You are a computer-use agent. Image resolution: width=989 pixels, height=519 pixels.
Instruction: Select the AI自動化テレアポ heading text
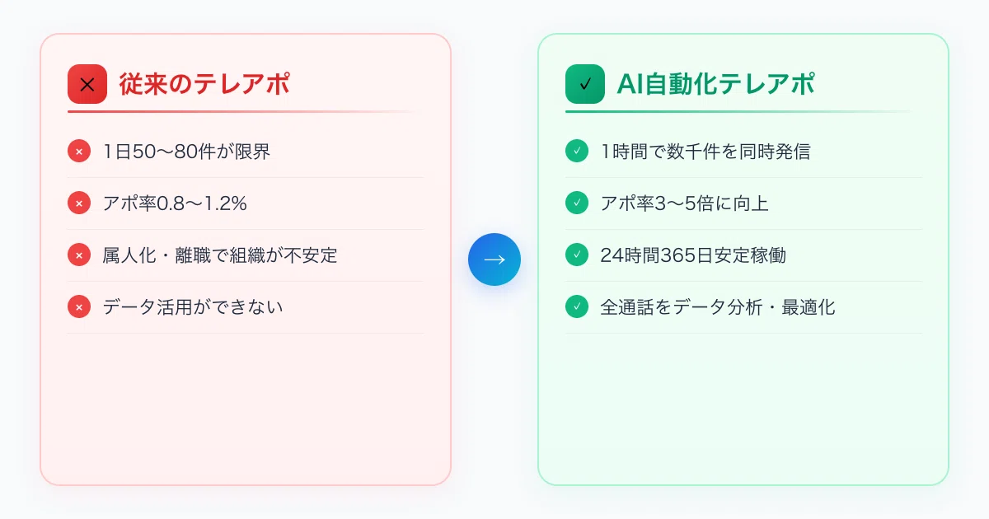tap(716, 84)
